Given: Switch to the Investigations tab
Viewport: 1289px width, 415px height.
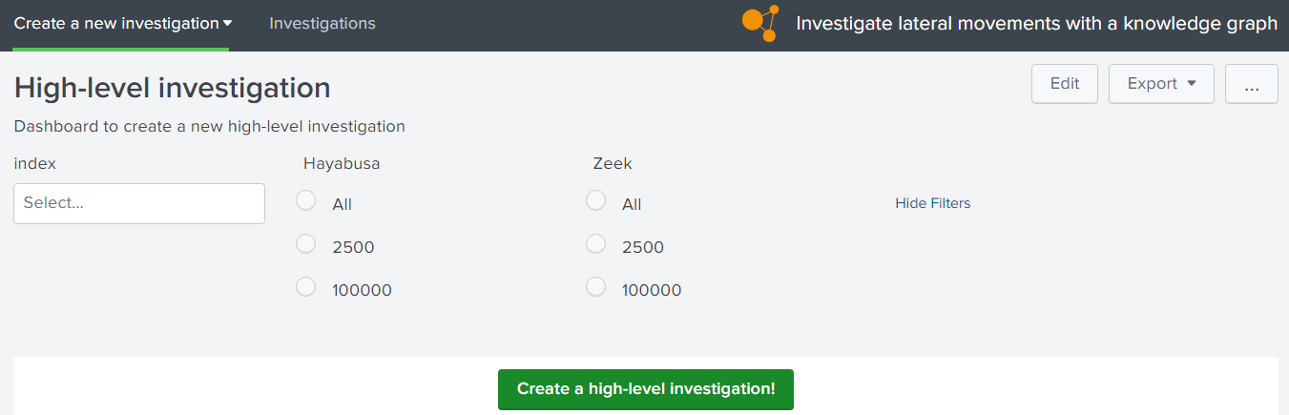Looking at the screenshot, I should (322, 24).
